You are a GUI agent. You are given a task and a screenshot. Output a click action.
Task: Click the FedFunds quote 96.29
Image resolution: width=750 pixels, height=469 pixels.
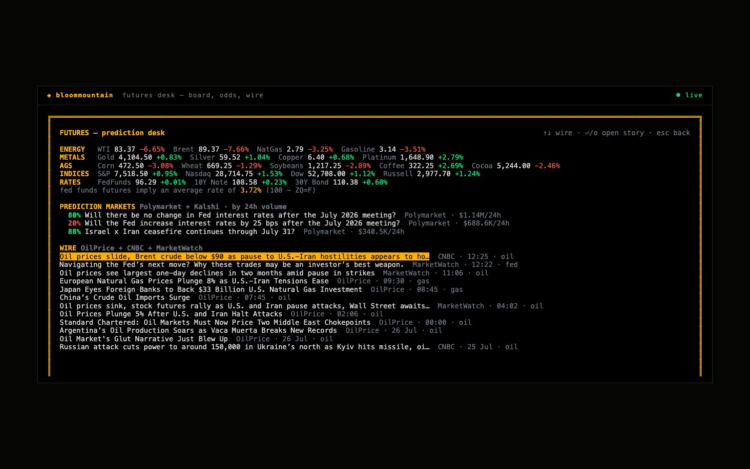point(146,182)
